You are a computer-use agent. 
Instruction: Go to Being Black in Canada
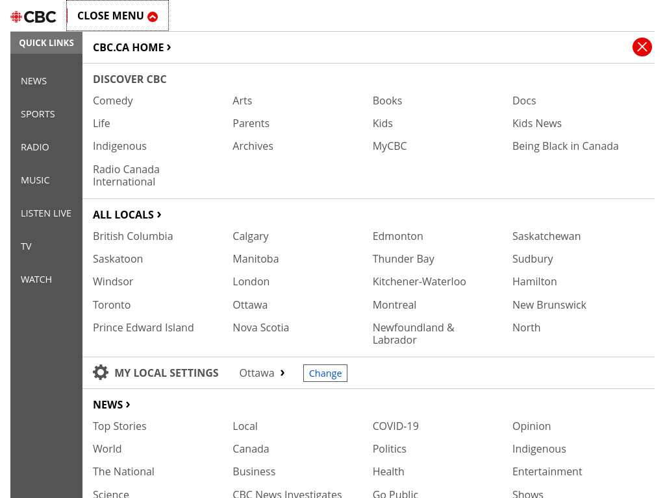566,146
